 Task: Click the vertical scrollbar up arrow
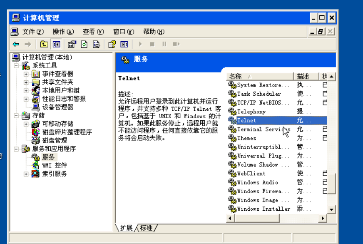tap(331, 76)
